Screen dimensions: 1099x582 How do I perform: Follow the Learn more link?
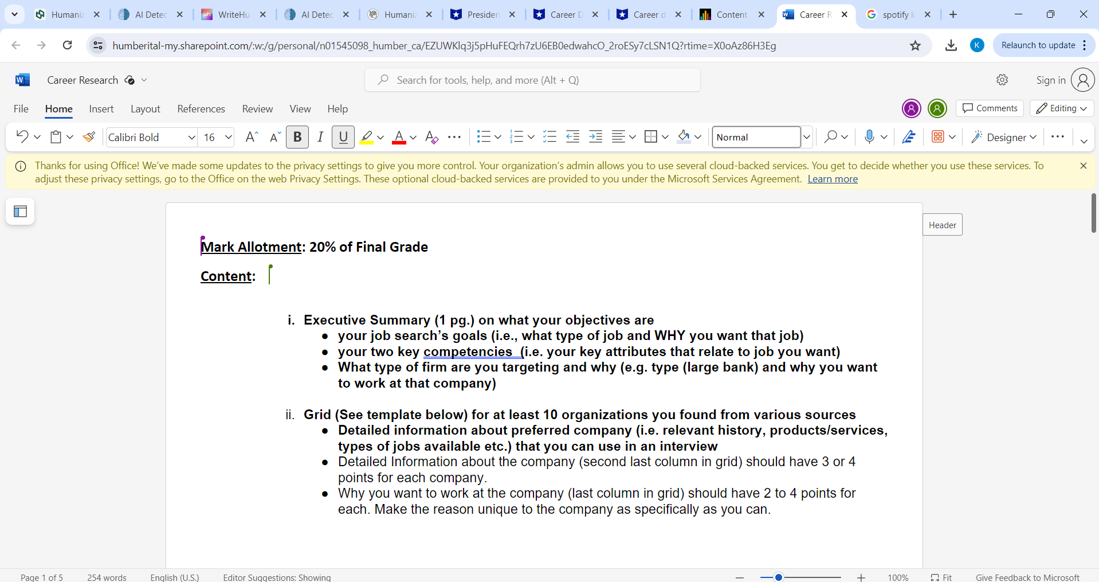tap(833, 179)
